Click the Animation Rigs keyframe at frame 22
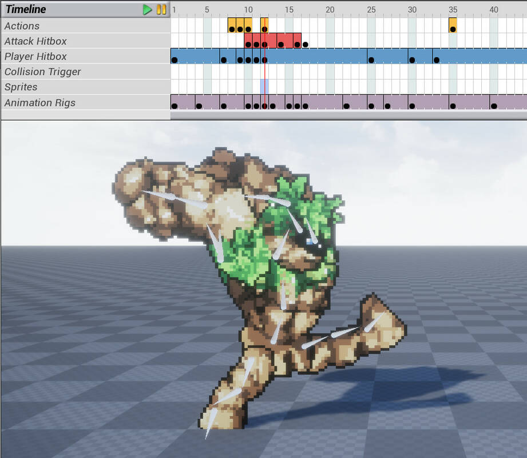The height and width of the screenshot is (458, 527). 347,106
